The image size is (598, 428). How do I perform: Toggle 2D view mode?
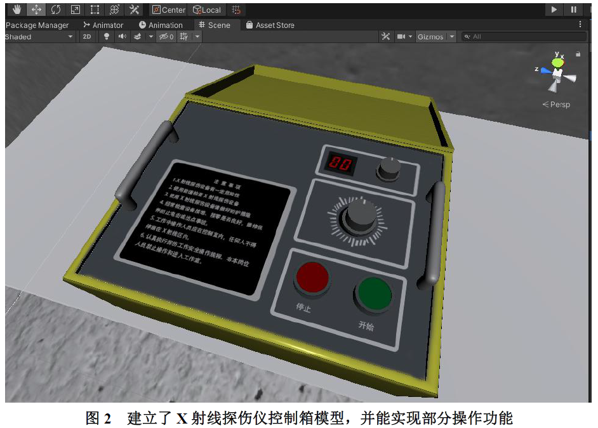click(x=87, y=37)
